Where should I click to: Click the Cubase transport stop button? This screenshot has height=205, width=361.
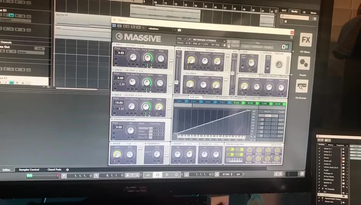click(x=158, y=175)
